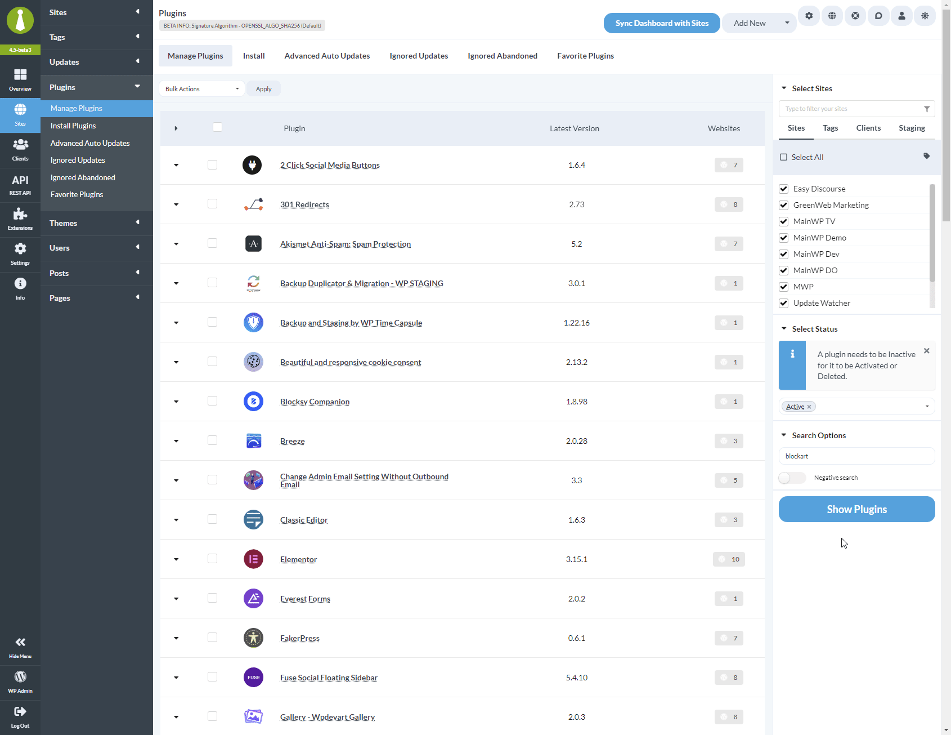Expand the 301 Redirects row details
Image resolution: width=951 pixels, height=735 pixels.
176,204
